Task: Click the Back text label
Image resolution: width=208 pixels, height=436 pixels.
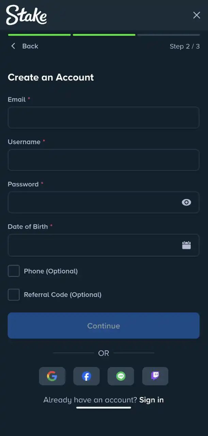Action: [30, 46]
